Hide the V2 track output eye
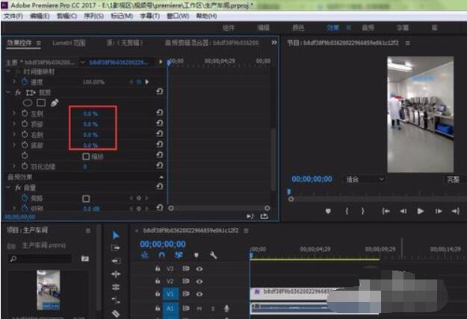The width and height of the screenshot is (467, 319). coord(200,281)
